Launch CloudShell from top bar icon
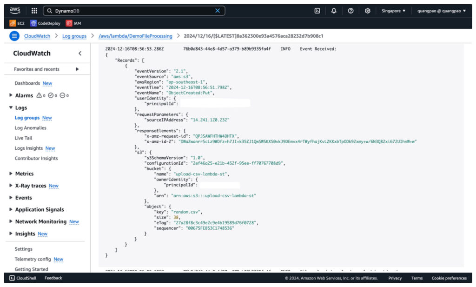This screenshot has height=287, width=476. pyautogui.click(x=317, y=11)
